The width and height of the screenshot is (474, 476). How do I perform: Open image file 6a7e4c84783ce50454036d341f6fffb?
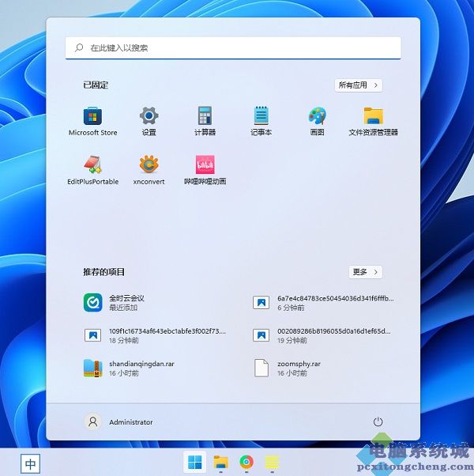pos(323,302)
